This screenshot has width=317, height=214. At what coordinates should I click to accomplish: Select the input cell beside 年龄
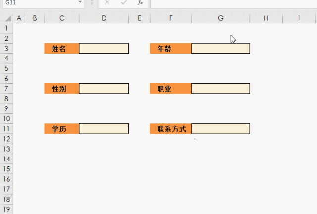coord(220,49)
